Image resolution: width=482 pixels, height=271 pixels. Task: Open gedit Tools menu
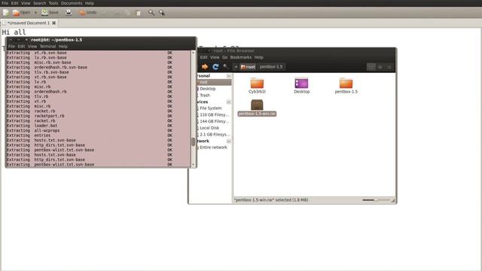tap(53, 3)
